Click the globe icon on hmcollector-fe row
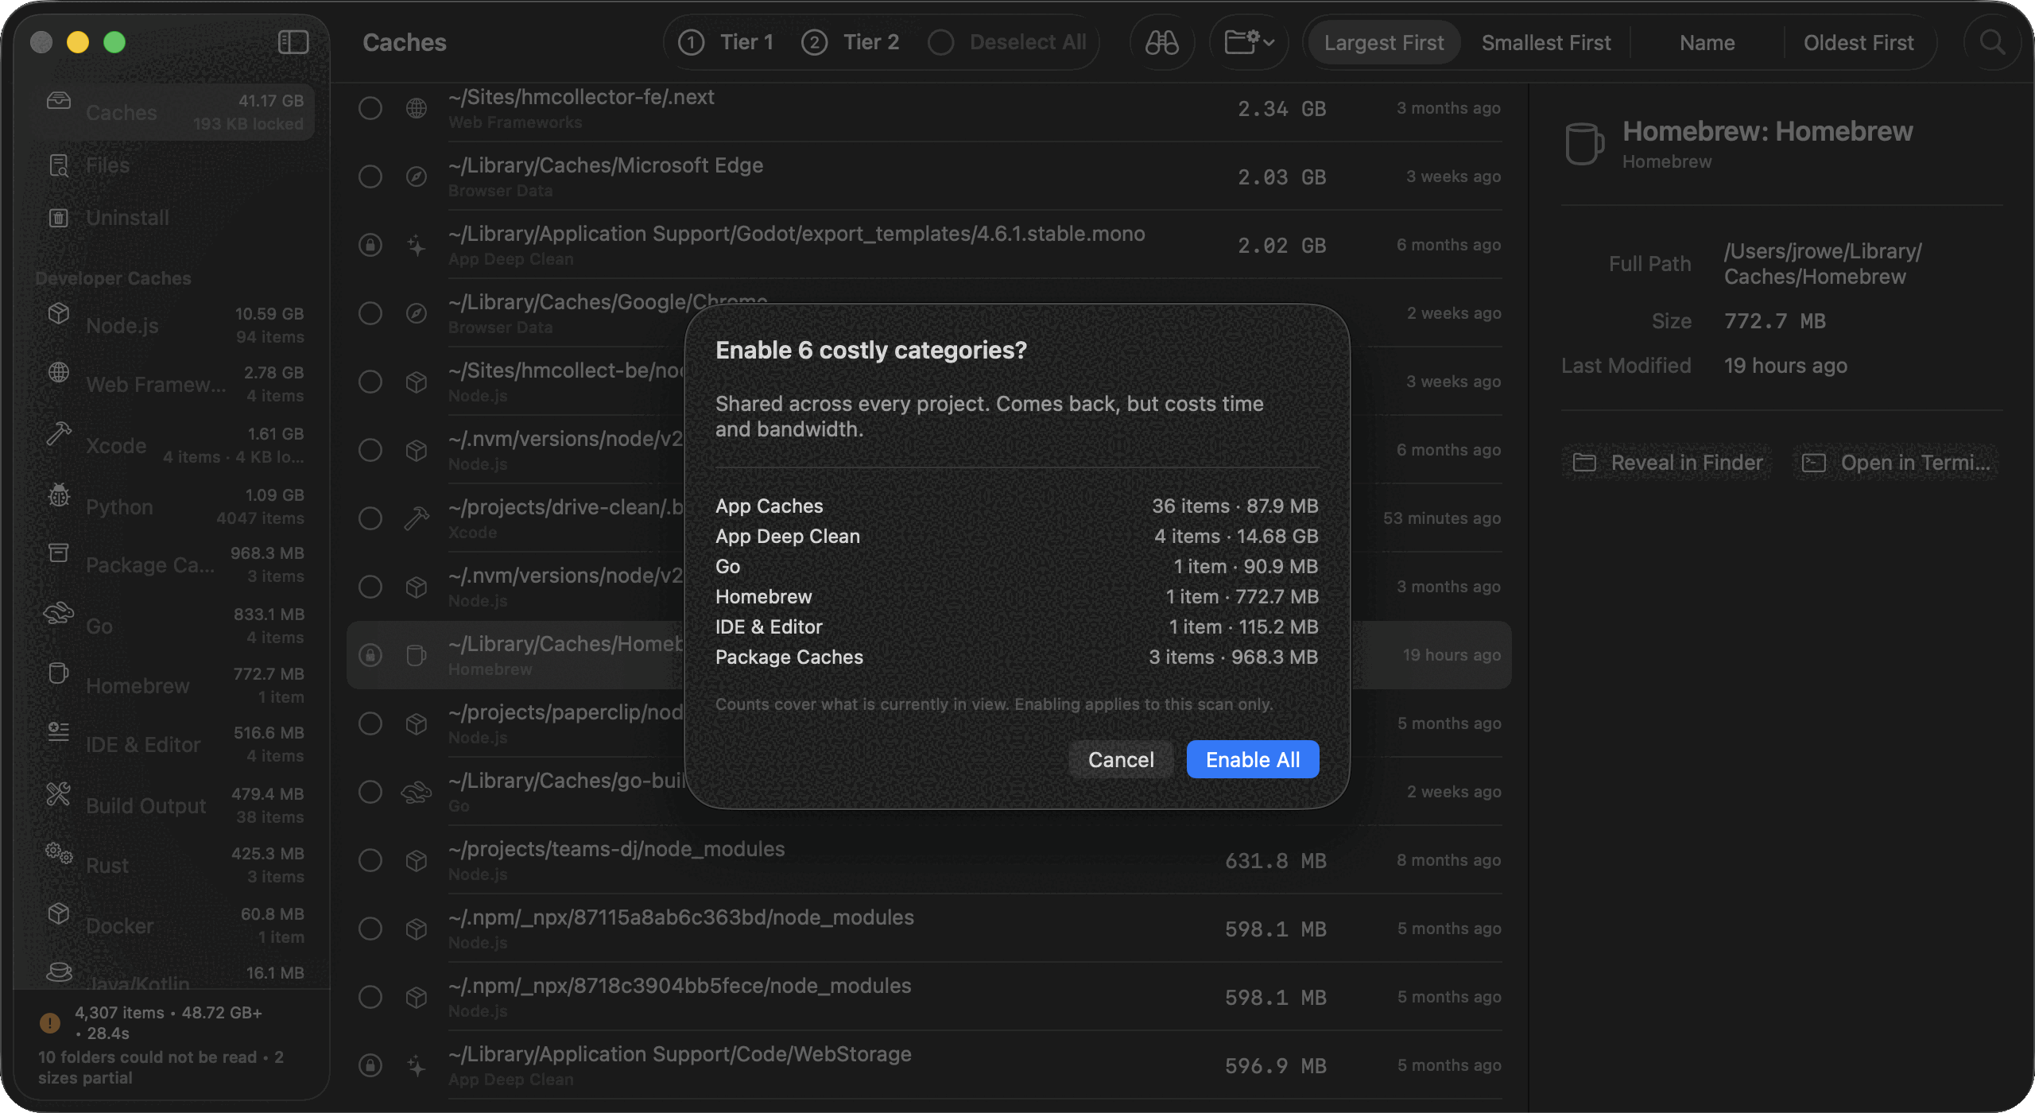The width and height of the screenshot is (2035, 1113). point(417,108)
